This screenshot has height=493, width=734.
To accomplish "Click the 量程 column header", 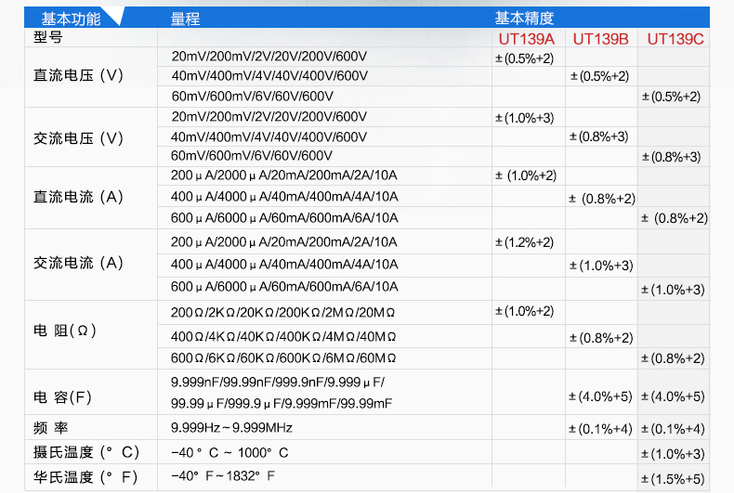I will point(186,18).
